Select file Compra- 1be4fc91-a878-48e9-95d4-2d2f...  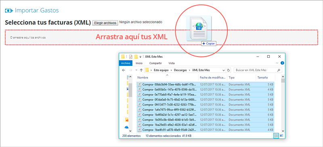206,130
